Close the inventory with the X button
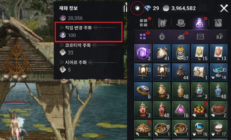 224,8
